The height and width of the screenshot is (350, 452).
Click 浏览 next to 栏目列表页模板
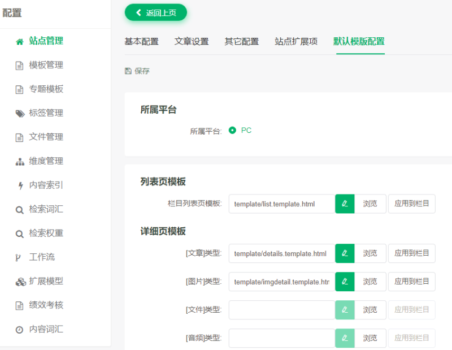click(x=371, y=203)
